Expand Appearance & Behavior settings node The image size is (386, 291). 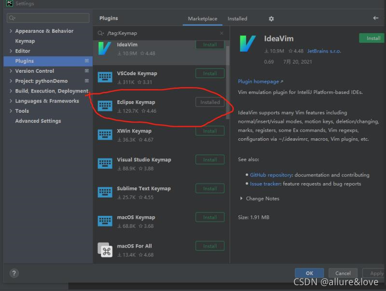11,31
